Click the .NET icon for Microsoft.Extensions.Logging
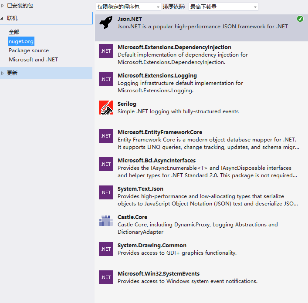 click(x=106, y=79)
